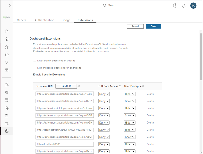
Task: Click info icon next to Full Data Access
Action: point(120,86)
